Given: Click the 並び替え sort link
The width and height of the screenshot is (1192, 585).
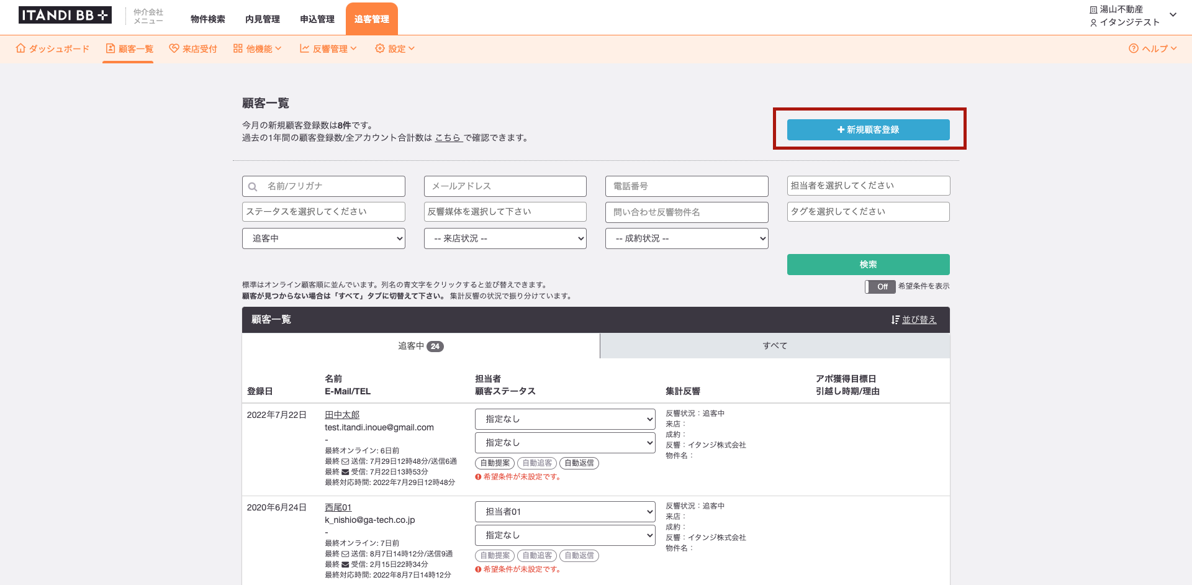Looking at the screenshot, I should [914, 320].
